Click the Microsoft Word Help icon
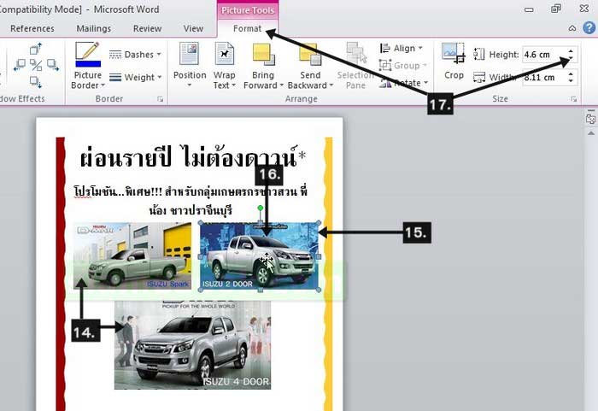 pyautogui.click(x=589, y=28)
